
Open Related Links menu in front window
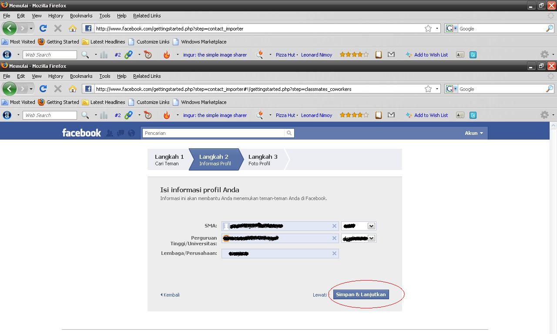coord(147,76)
